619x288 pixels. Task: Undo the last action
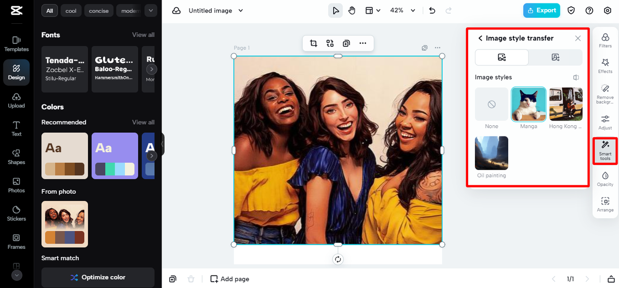click(x=432, y=11)
